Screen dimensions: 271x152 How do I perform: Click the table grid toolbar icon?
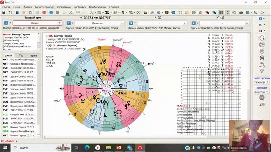[x=221, y=12]
